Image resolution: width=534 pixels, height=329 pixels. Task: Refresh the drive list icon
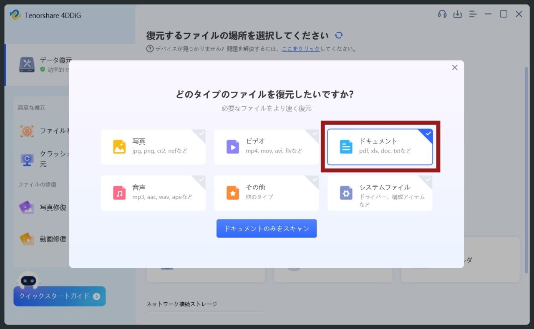(339, 35)
